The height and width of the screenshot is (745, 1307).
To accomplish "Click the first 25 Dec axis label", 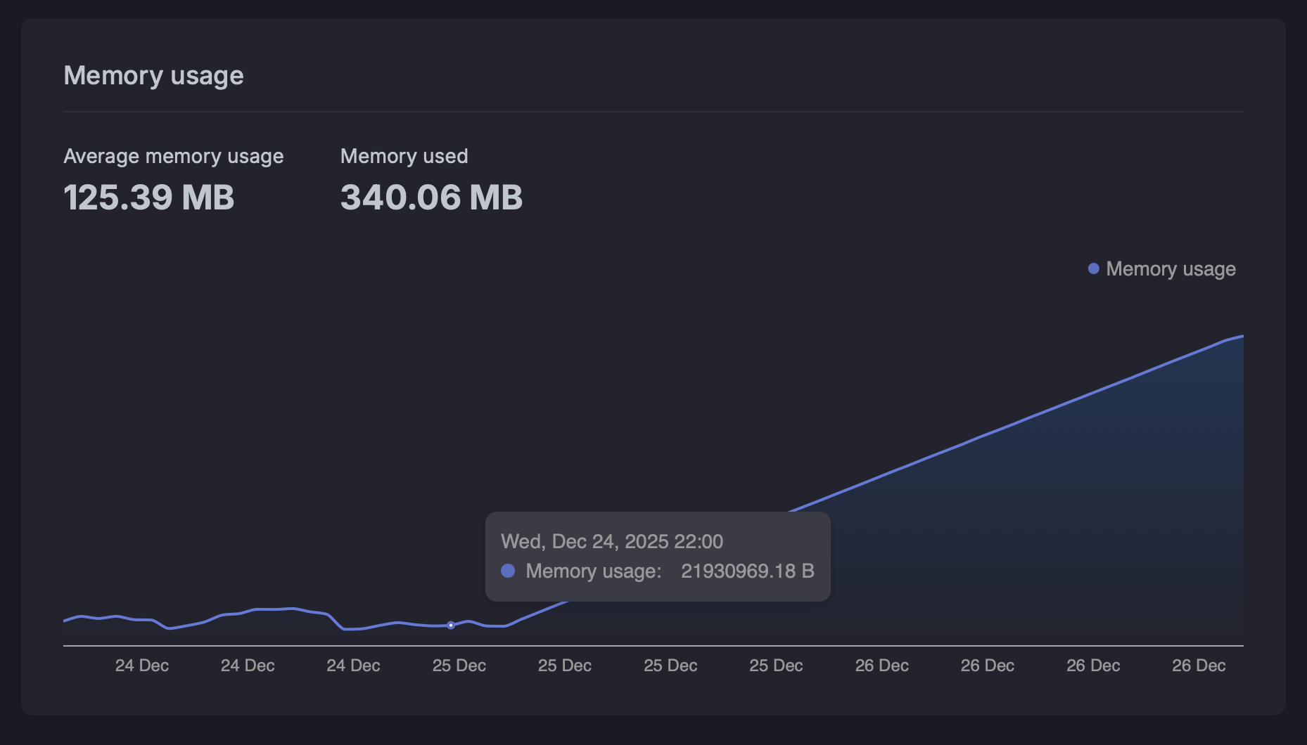I will click(x=459, y=666).
